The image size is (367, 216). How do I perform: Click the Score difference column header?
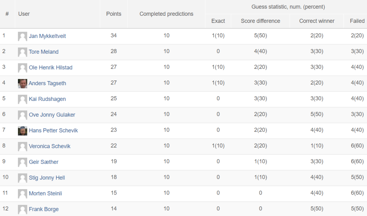point(261,21)
